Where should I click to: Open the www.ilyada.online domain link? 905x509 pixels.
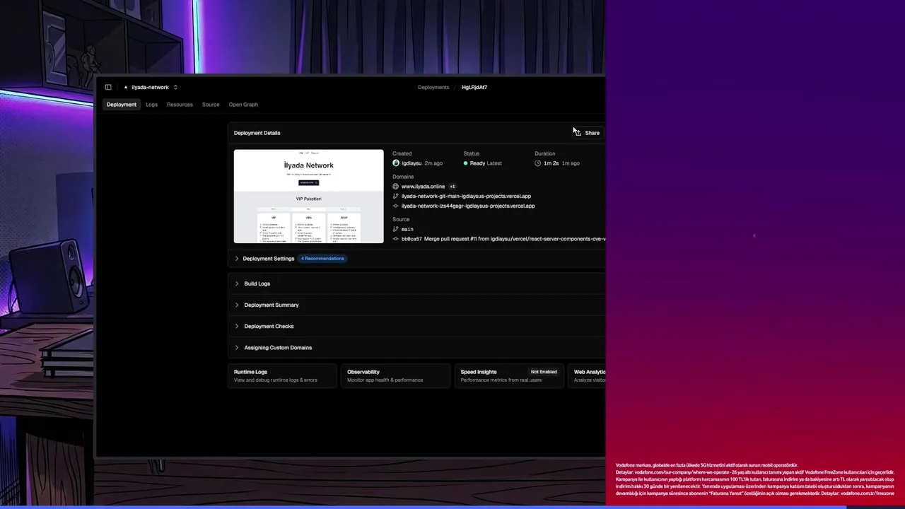click(x=423, y=187)
